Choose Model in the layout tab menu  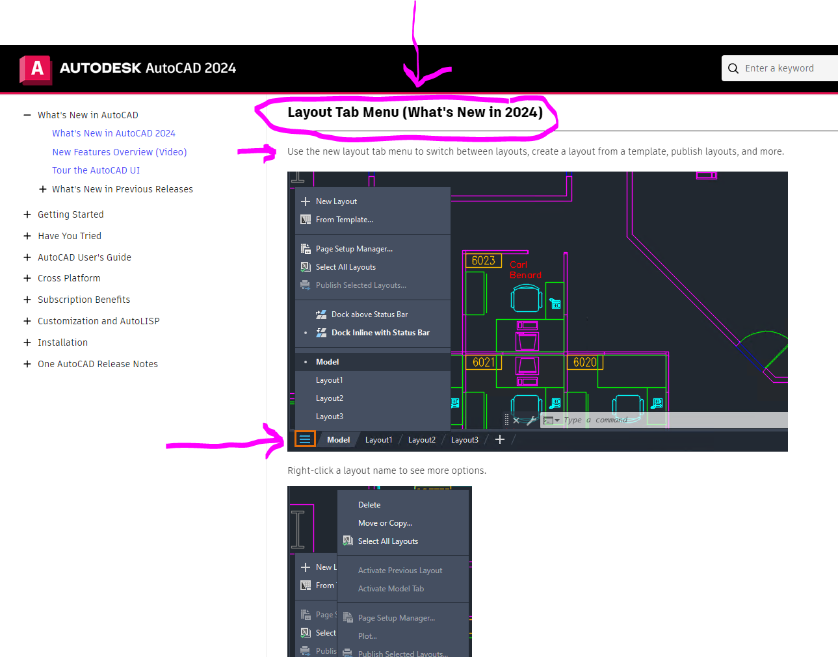(x=373, y=362)
